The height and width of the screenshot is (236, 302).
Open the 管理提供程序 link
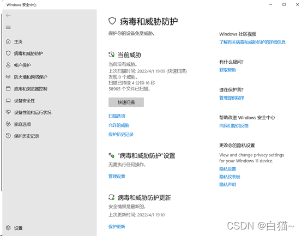tap(232, 98)
